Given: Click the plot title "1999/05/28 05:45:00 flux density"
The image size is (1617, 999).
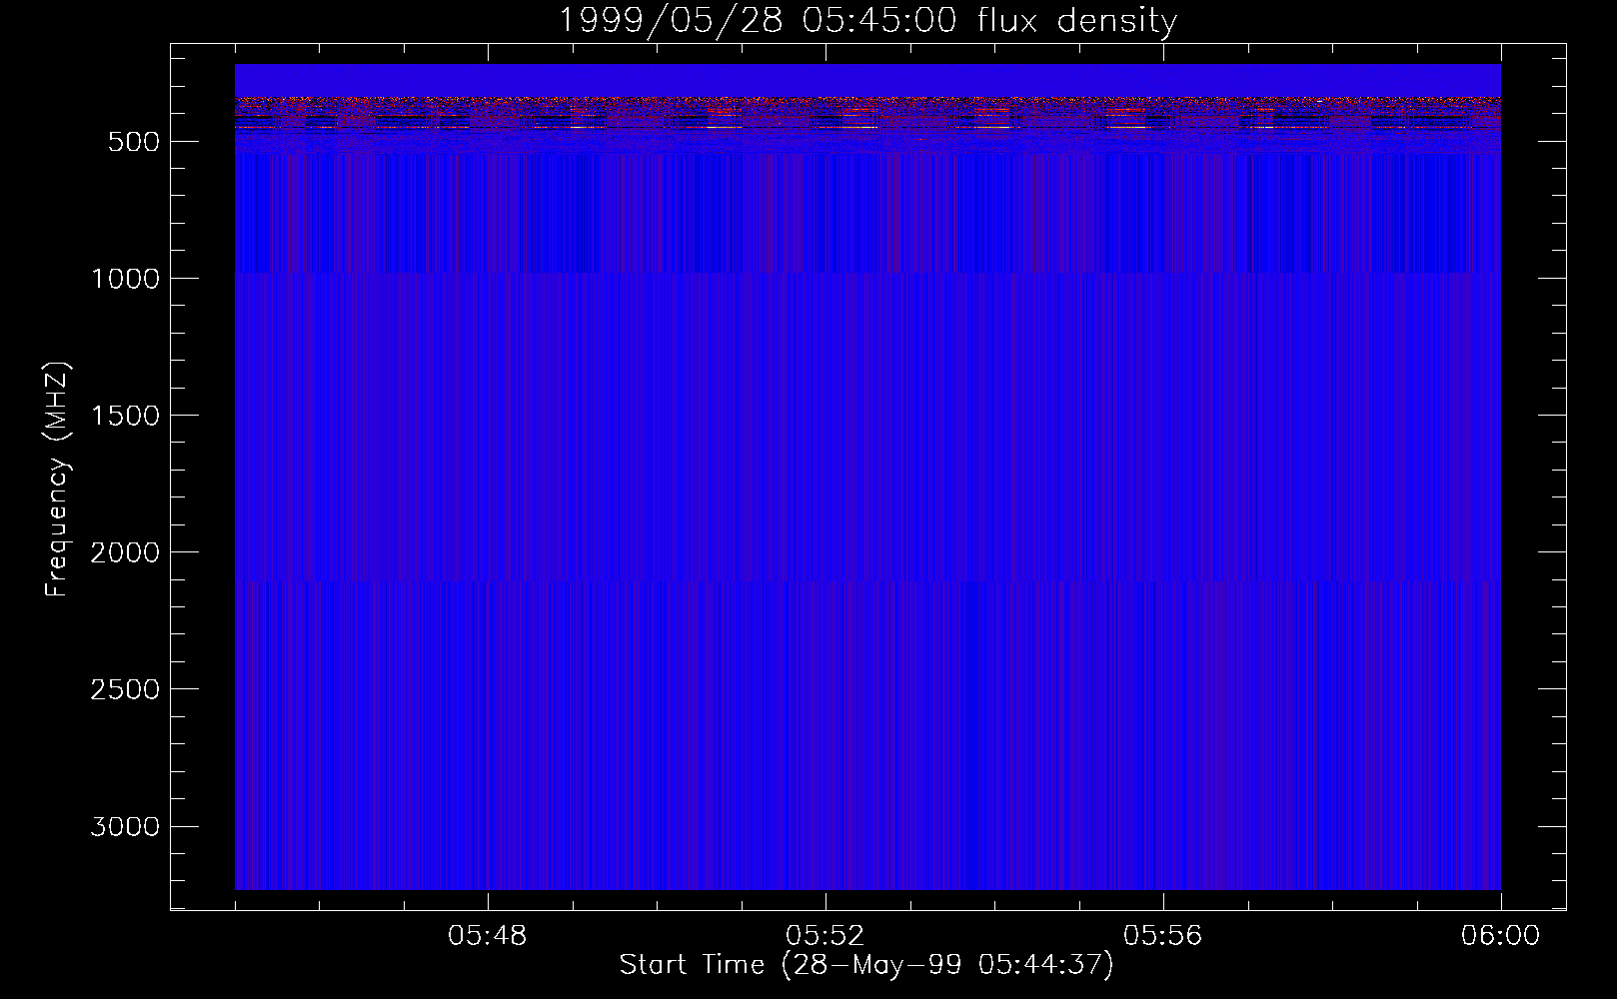Looking at the screenshot, I should coord(866,21).
